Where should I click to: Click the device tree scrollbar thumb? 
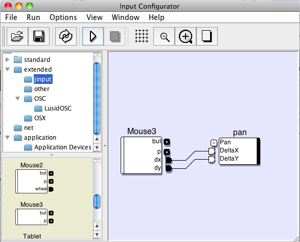97,98
